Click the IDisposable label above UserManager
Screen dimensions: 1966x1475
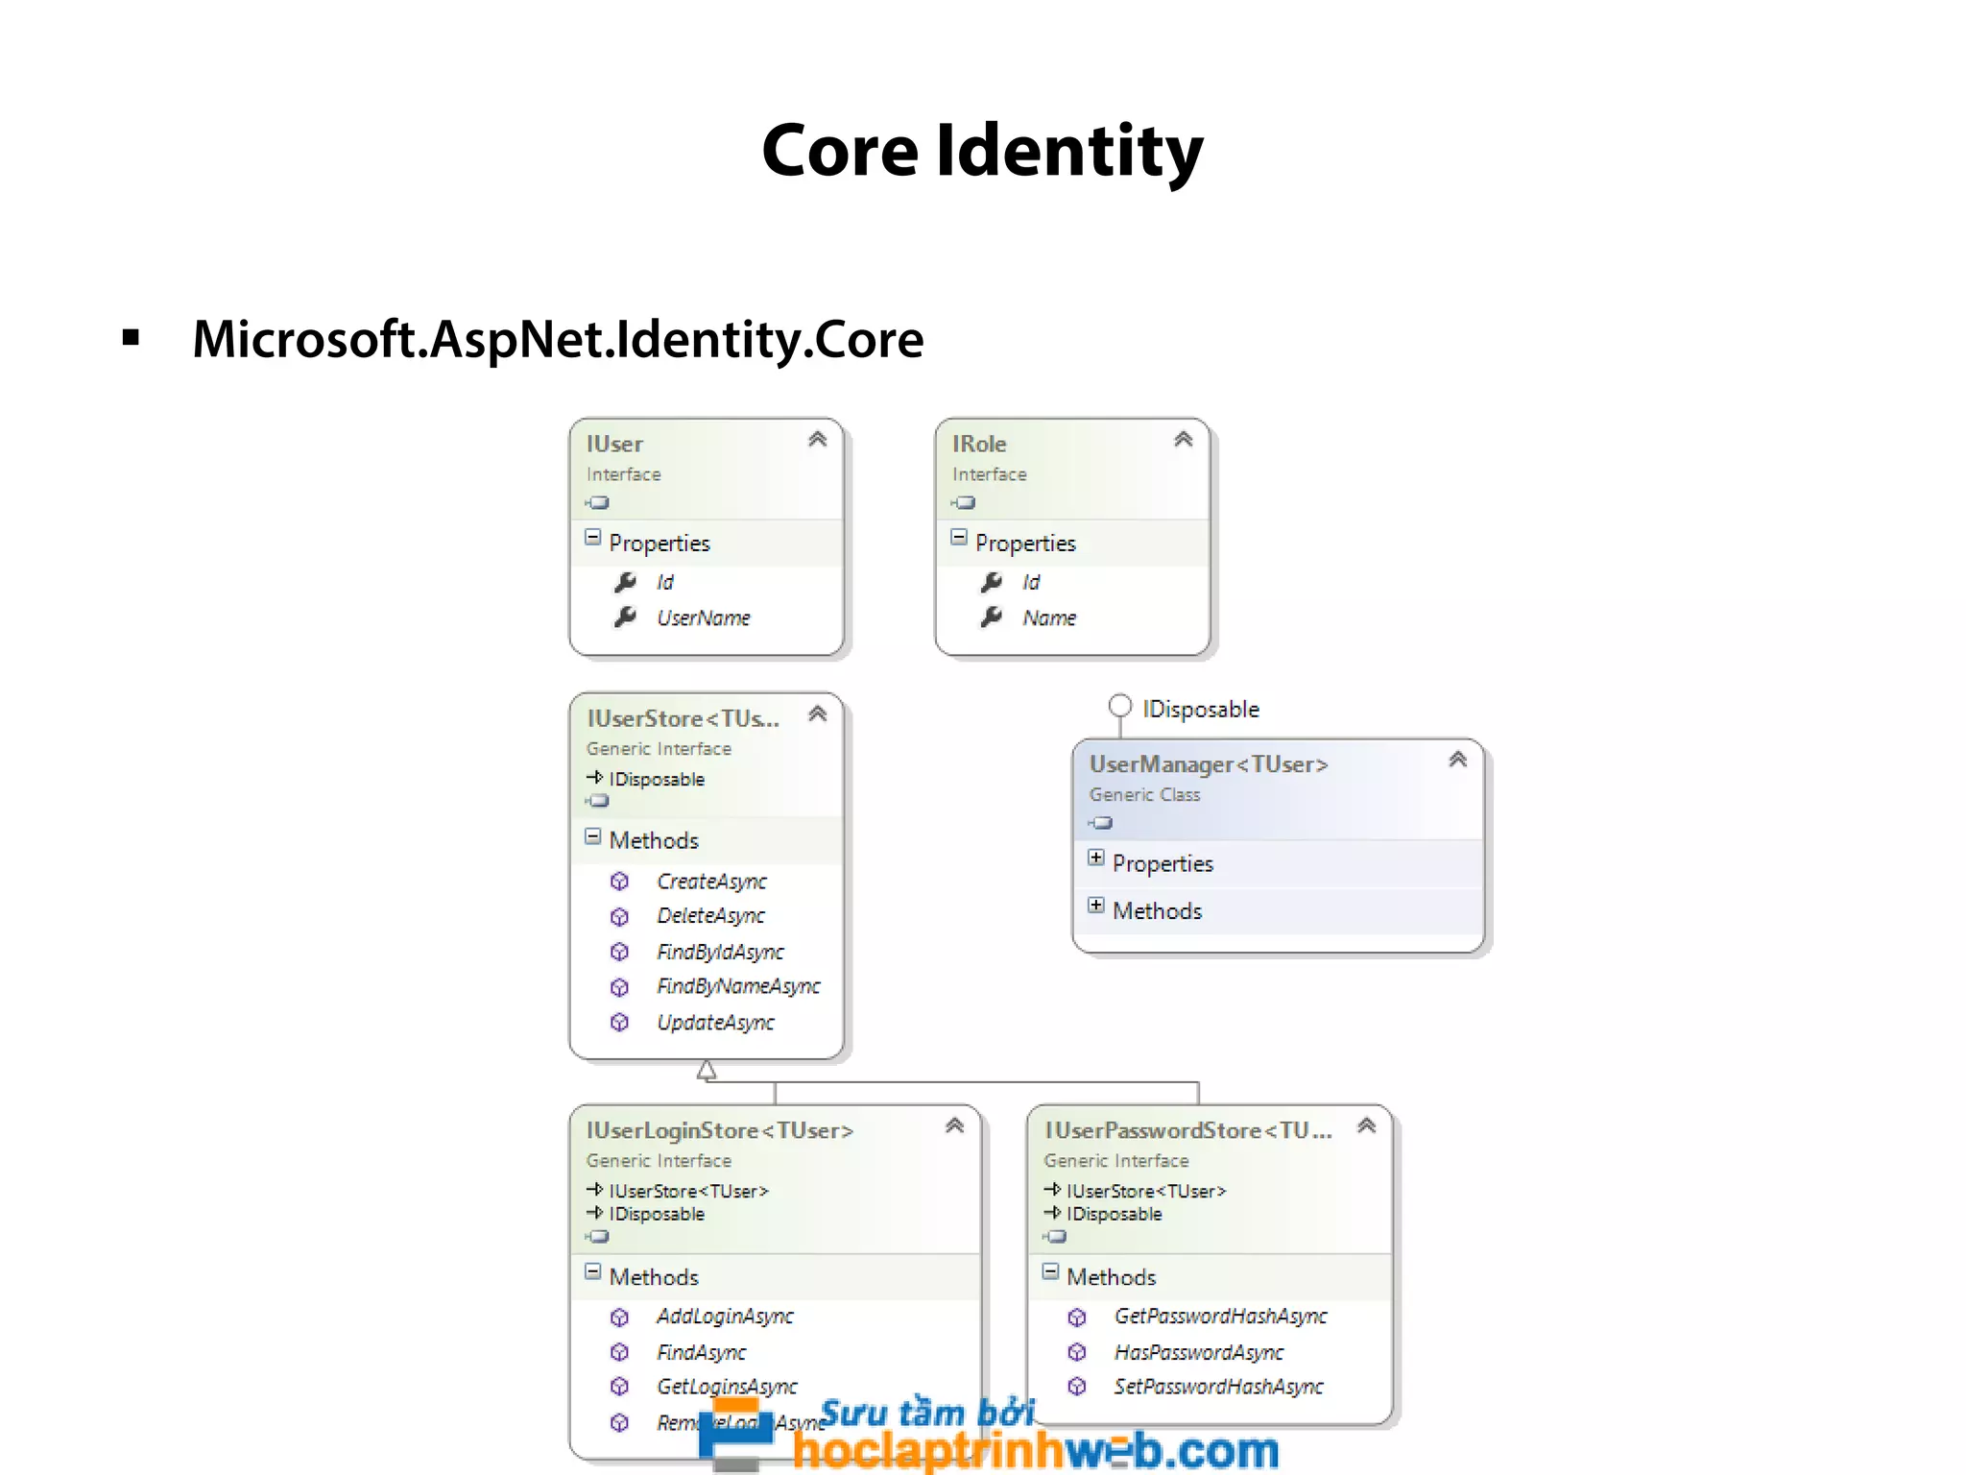coord(1201,709)
